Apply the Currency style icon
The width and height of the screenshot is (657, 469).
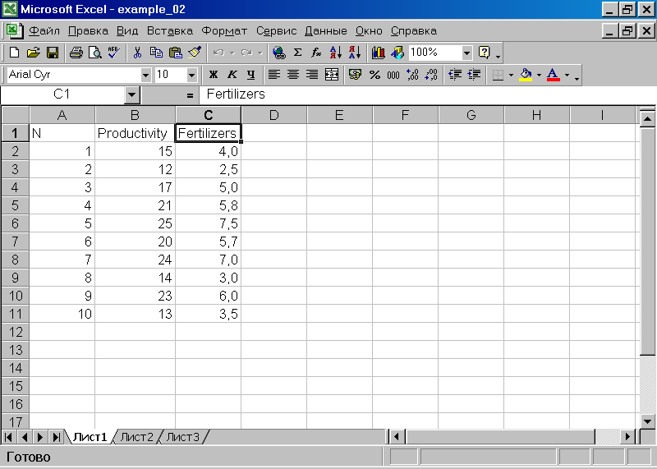(x=356, y=75)
